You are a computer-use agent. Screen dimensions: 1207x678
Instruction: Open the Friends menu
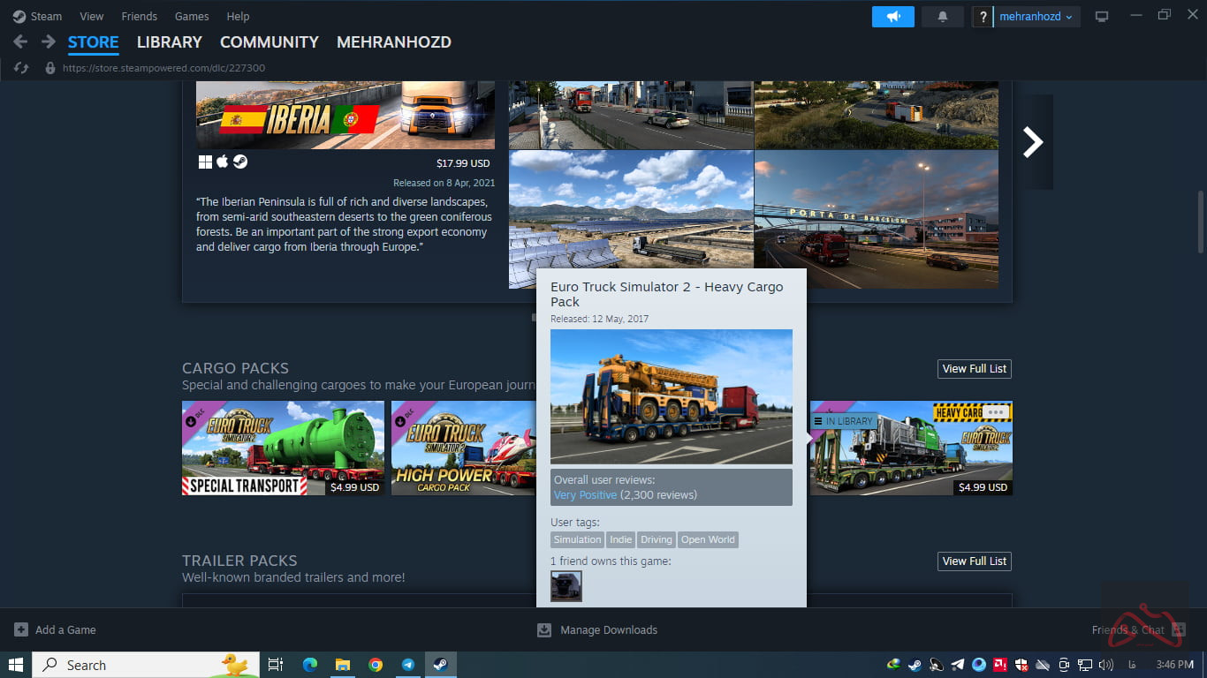139,16
